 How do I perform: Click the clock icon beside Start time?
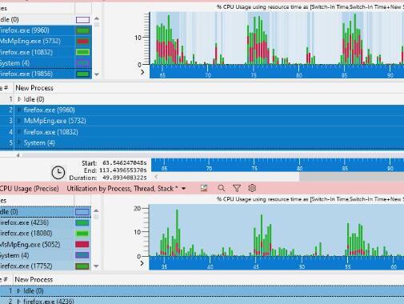[58, 172]
